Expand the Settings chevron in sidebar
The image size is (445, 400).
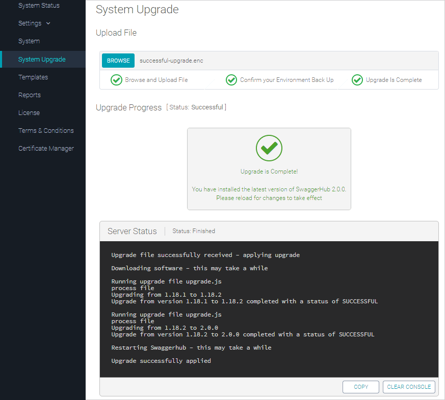click(x=48, y=23)
